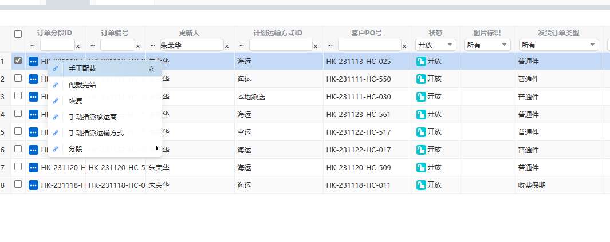Click the open lock icon for HK-231118-HC-011
610x242 pixels.
coord(421,185)
